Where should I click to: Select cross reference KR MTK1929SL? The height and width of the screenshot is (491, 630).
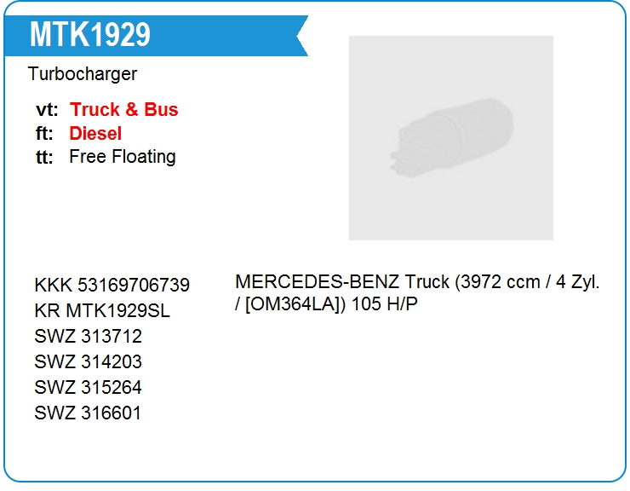point(102,311)
